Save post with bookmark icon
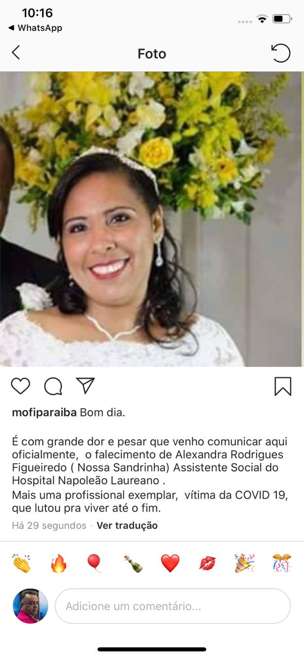The width and height of the screenshot is (304, 658). [283, 387]
